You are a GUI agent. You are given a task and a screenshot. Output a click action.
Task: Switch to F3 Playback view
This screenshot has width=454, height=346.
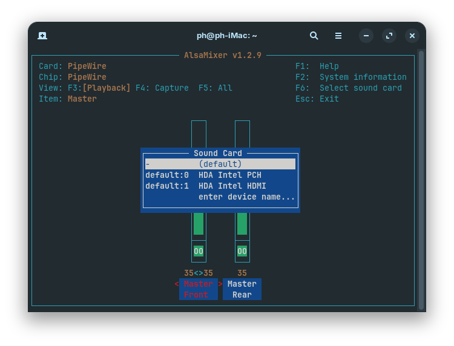[x=106, y=88]
